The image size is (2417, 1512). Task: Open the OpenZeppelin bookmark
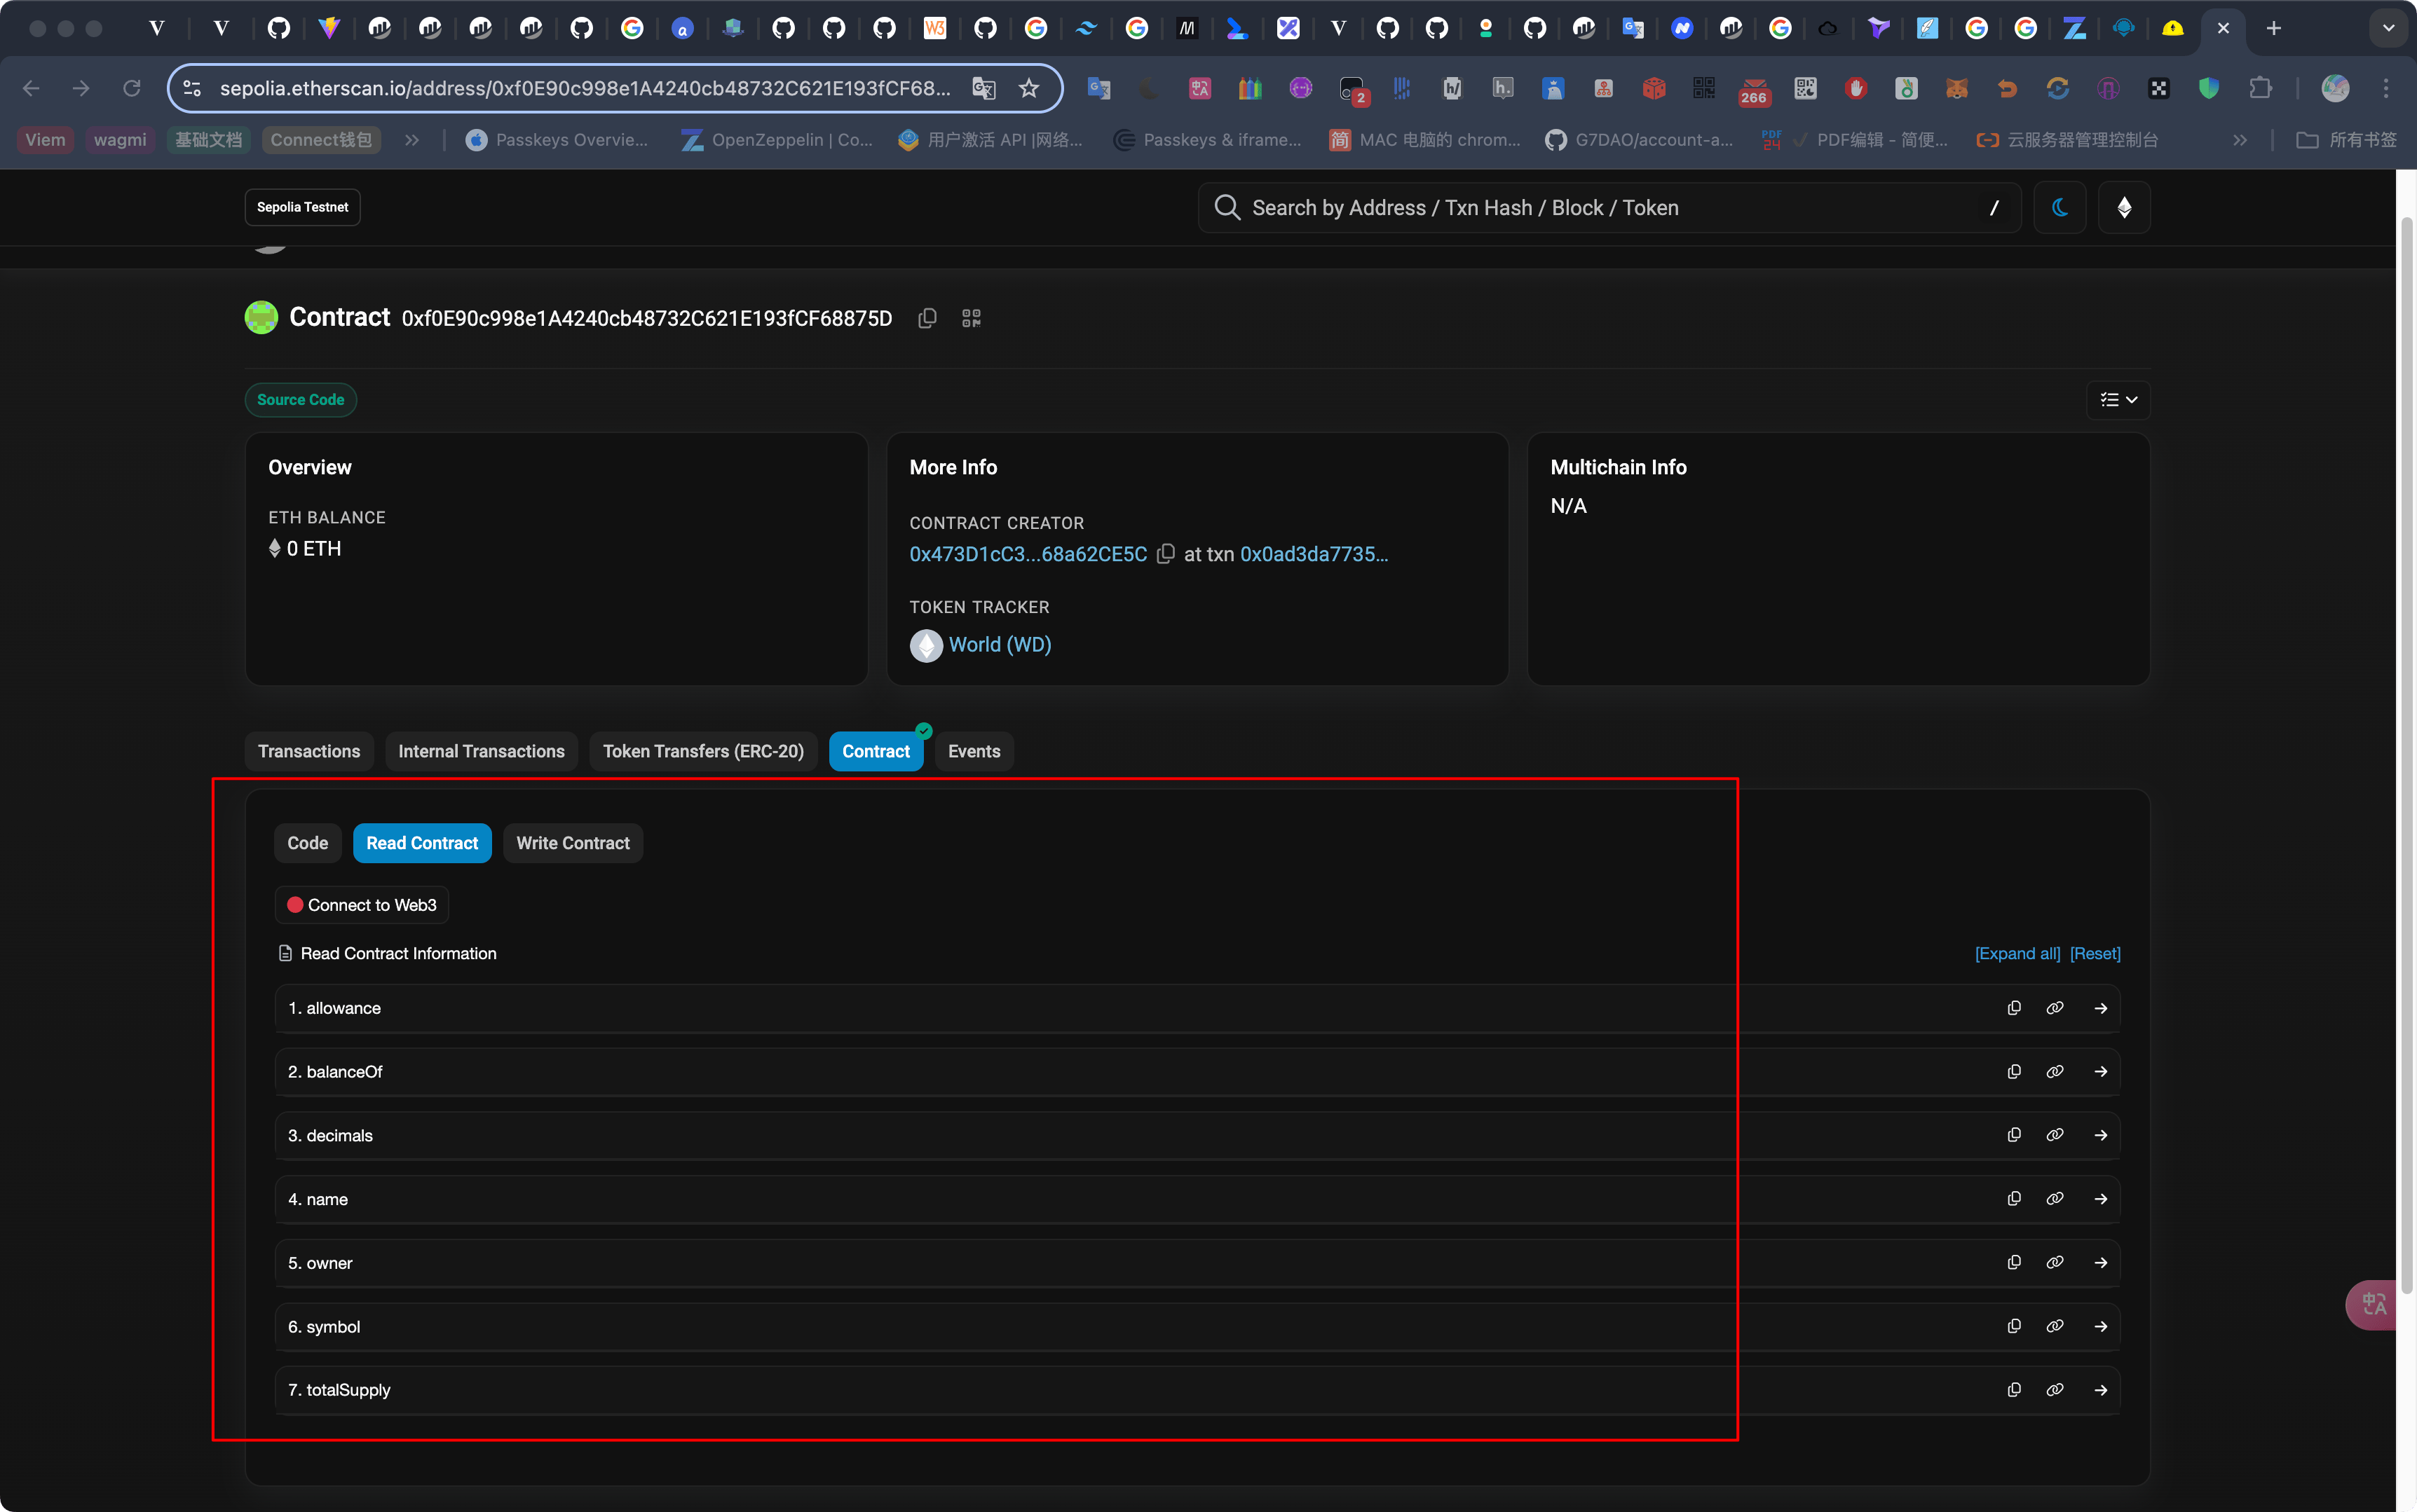776,140
